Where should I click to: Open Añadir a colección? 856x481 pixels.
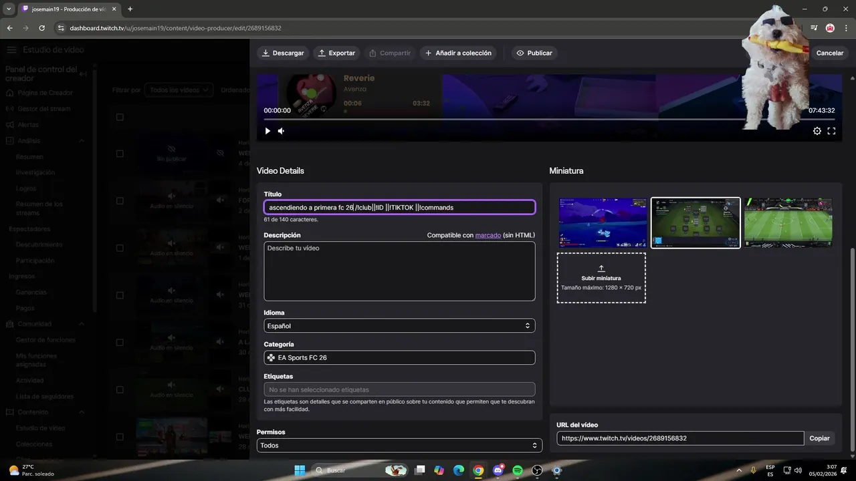[x=458, y=53]
